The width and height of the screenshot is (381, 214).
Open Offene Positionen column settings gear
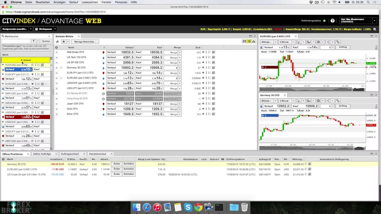(x=3, y=159)
